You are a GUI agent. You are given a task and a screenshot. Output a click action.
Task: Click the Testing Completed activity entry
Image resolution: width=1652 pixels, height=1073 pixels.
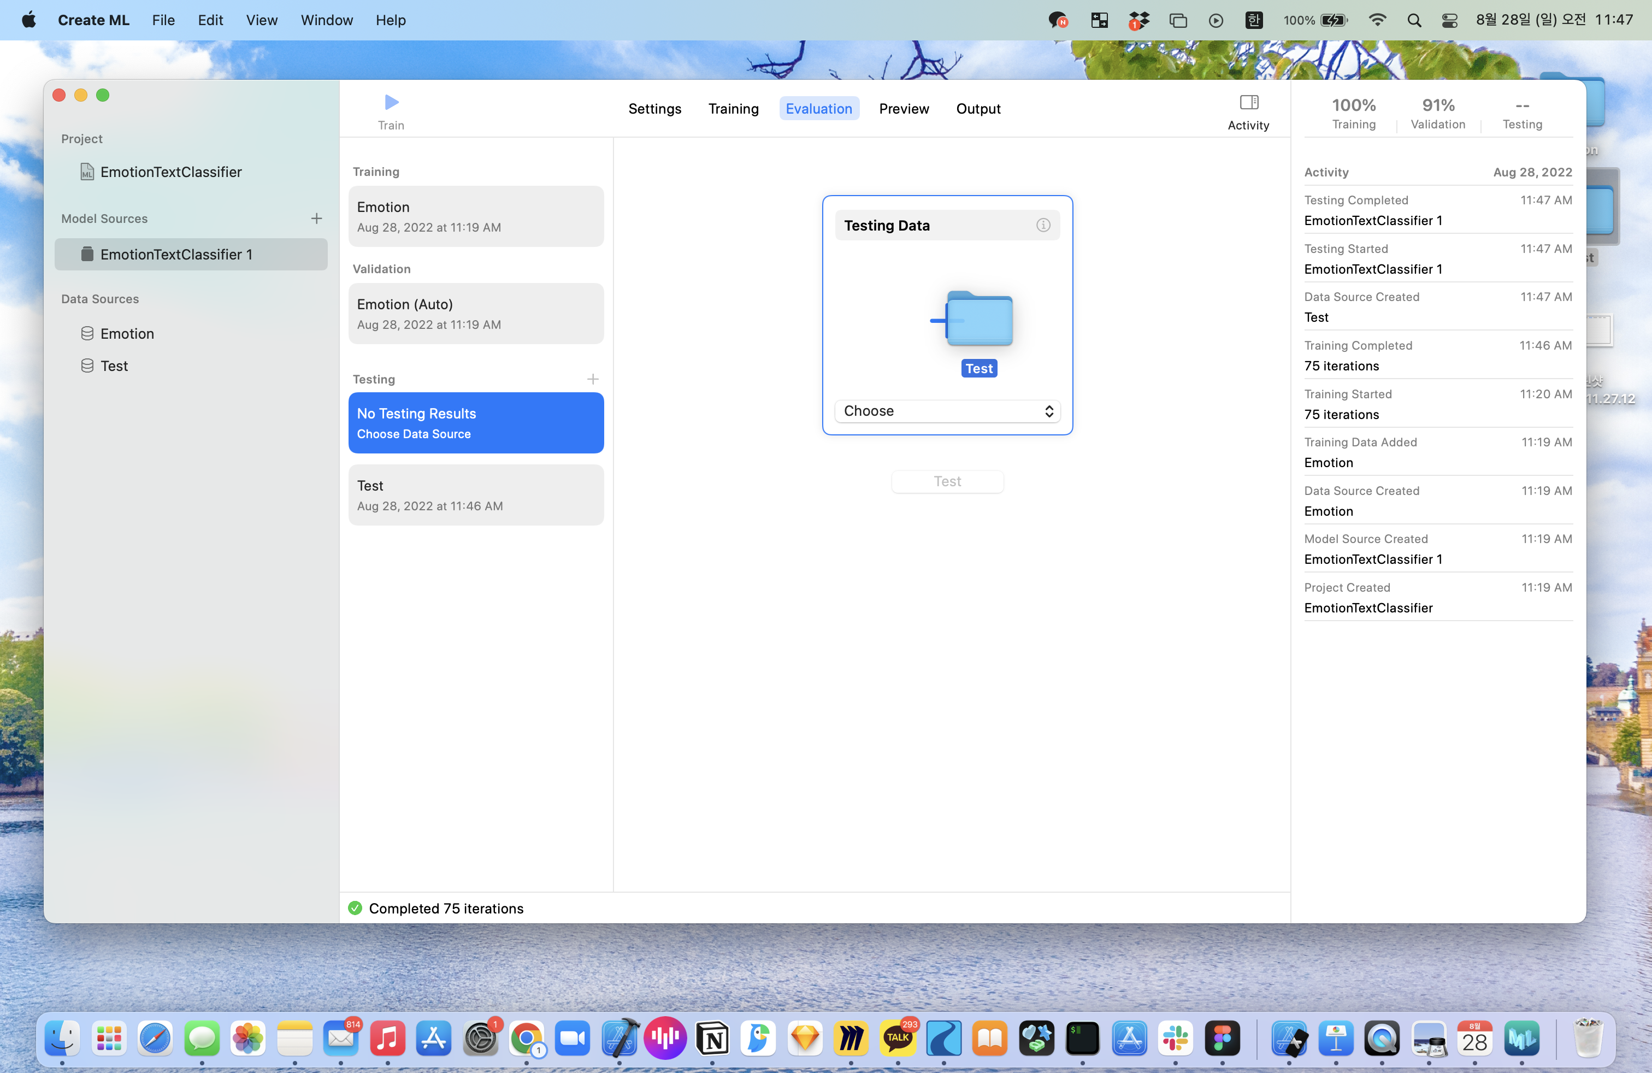point(1438,210)
